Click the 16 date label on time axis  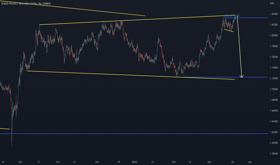click(152, 162)
